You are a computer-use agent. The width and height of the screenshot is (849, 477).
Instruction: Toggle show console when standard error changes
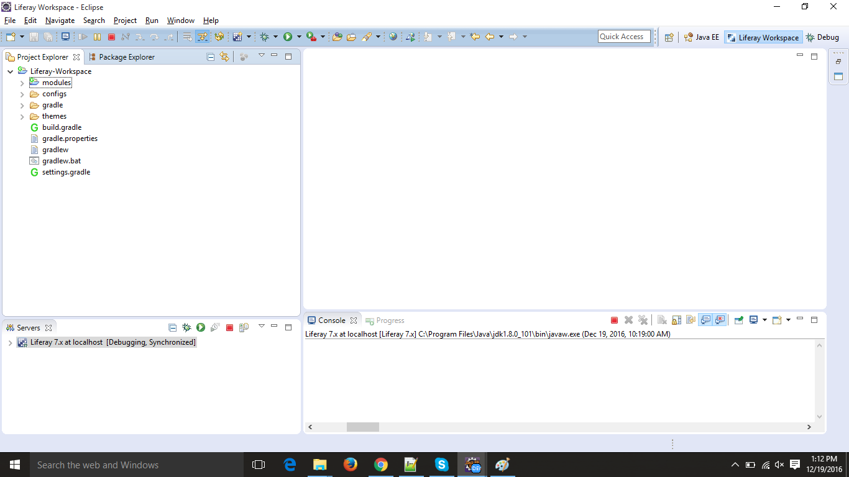tap(720, 319)
